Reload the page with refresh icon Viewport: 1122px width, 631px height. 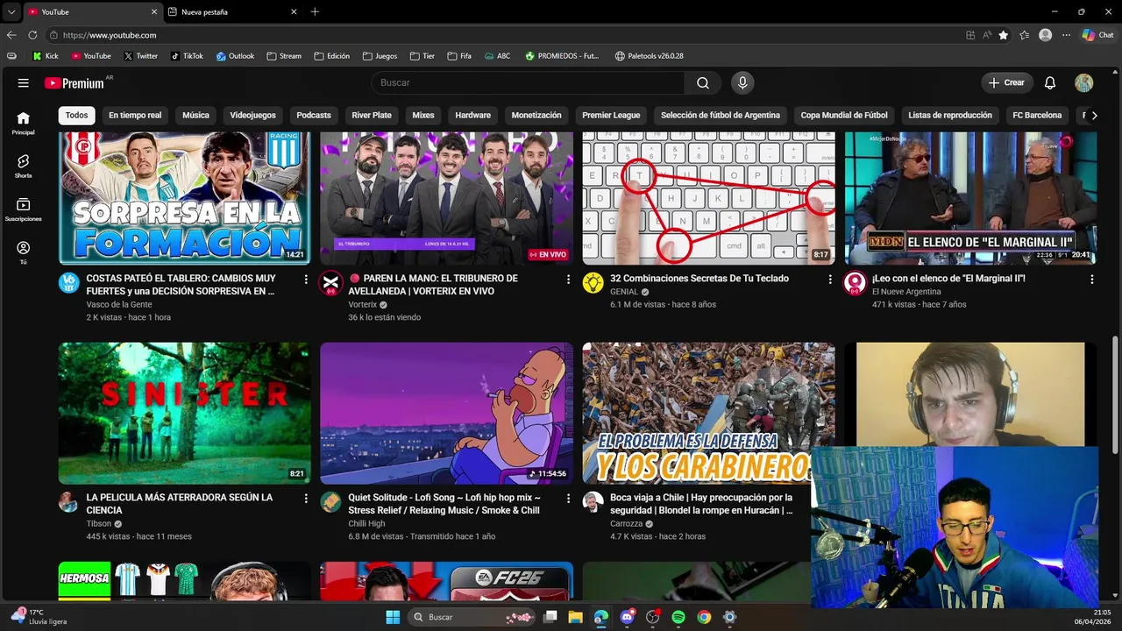(32, 35)
